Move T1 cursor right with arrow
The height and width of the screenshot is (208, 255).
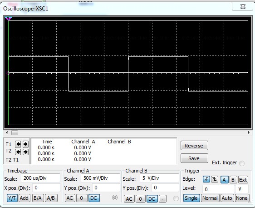(x=25, y=144)
